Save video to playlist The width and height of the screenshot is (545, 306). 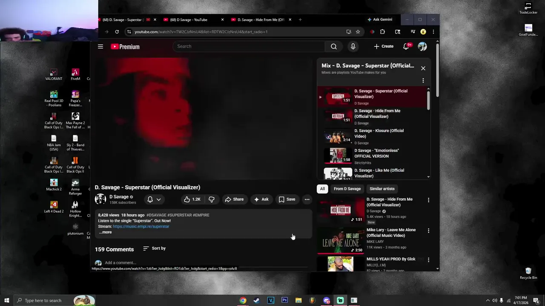(x=287, y=199)
